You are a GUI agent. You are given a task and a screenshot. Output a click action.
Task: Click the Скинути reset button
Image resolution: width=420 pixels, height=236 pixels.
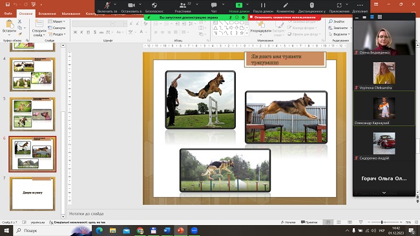pyautogui.click(x=57, y=28)
